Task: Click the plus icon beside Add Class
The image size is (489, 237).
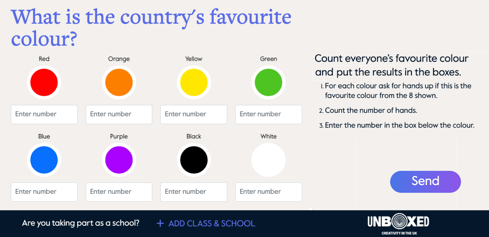Action: click(160, 224)
